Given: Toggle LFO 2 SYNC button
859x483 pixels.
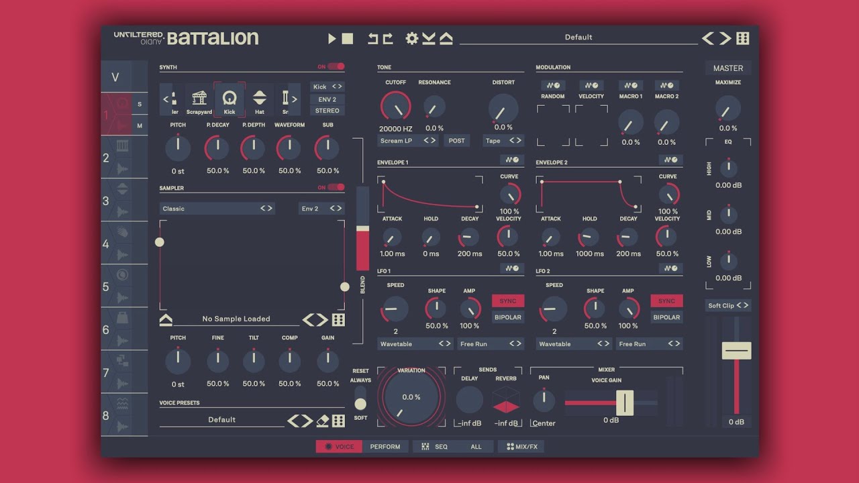Looking at the screenshot, I should tap(666, 301).
